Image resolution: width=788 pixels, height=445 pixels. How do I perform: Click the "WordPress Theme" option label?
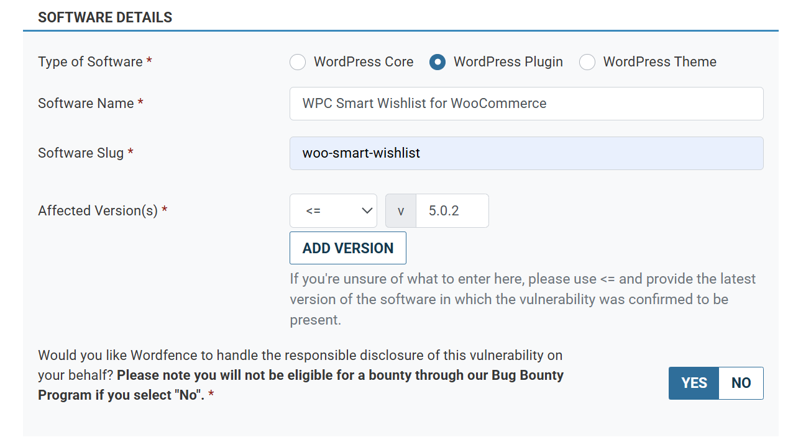pos(659,62)
